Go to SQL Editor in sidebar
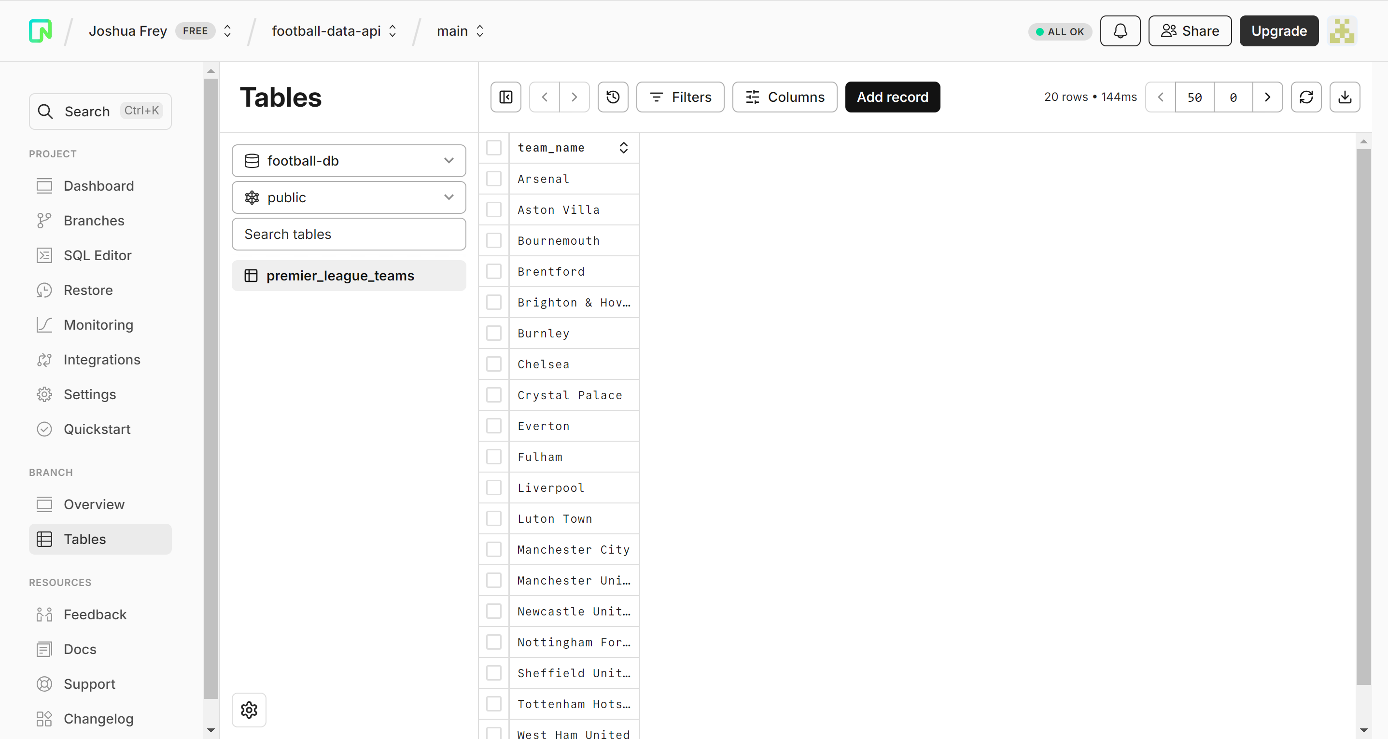The height and width of the screenshot is (739, 1388). pyautogui.click(x=97, y=255)
